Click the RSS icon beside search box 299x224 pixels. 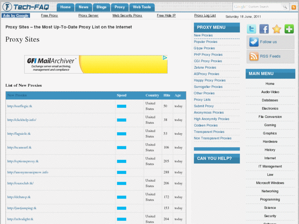coord(294,7)
